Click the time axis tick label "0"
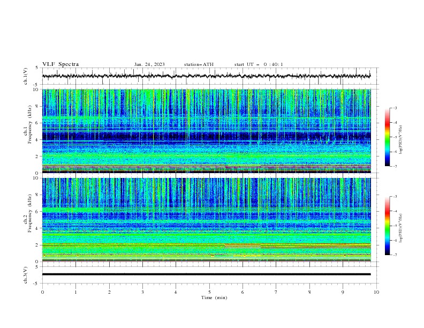 [42, 292]
